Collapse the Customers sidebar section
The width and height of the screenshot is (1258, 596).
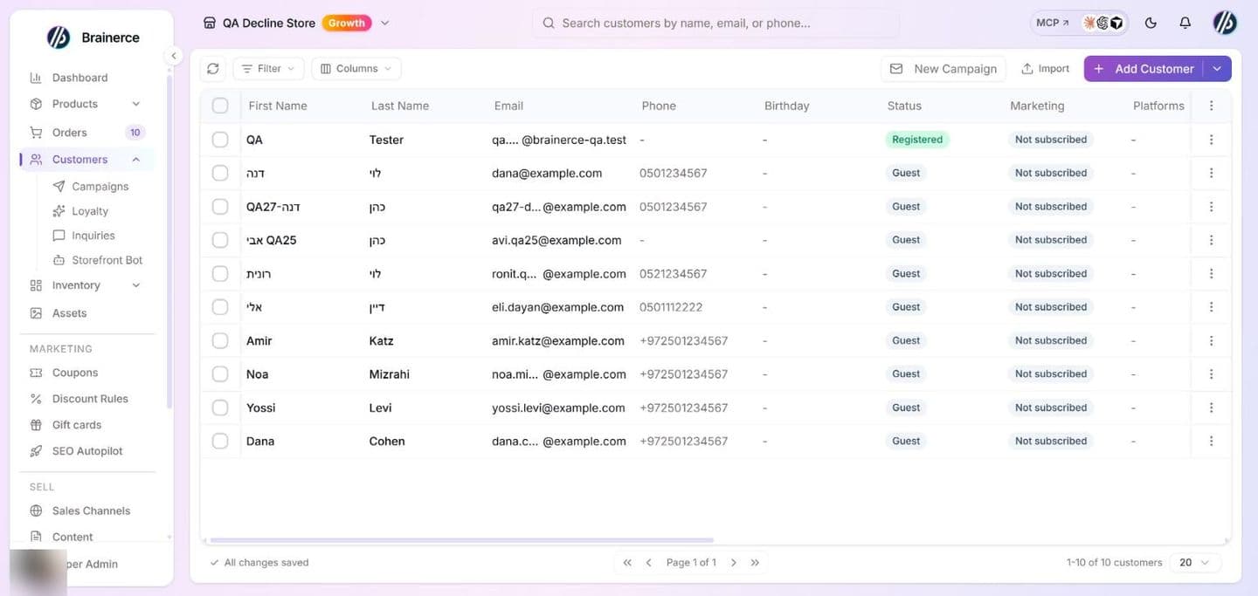135,160
